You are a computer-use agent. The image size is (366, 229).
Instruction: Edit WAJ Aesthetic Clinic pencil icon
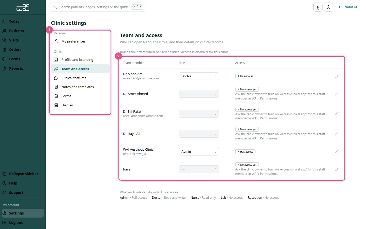point(337,152)
